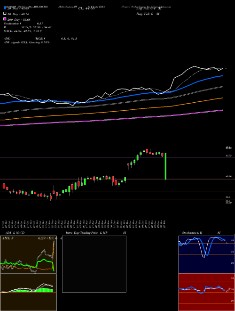This screenshot has height=311, width=235.
Task: Click the 'Stochastics & R' panel title
Action: [x=192, y=233]
